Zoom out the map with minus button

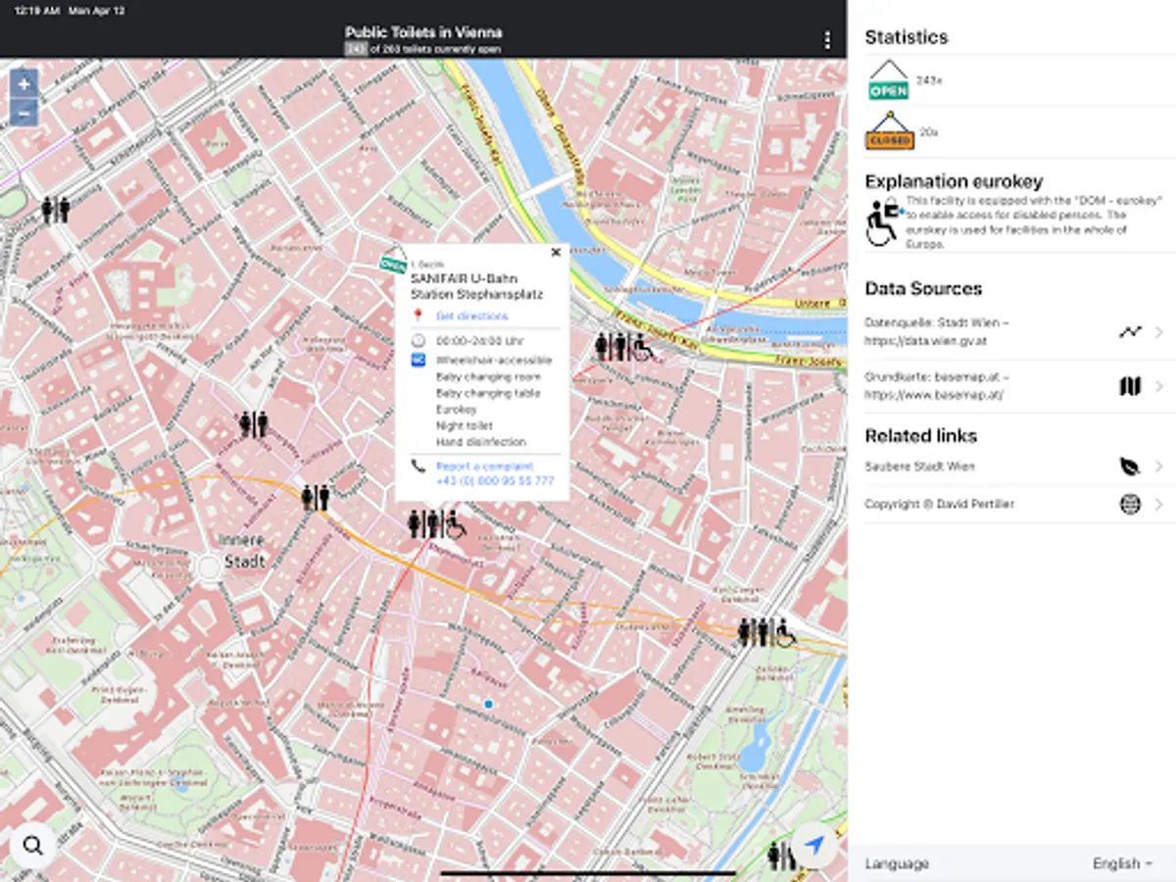pyautogui.click(x=24, y=112)
